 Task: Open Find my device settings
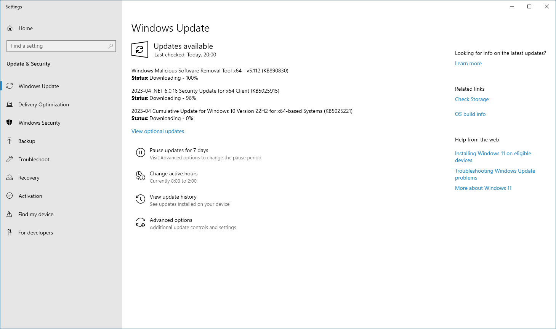click(36, 214)
